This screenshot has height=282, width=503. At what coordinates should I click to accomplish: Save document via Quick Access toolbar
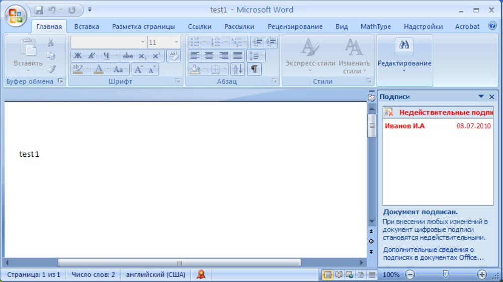click(39, 10)
